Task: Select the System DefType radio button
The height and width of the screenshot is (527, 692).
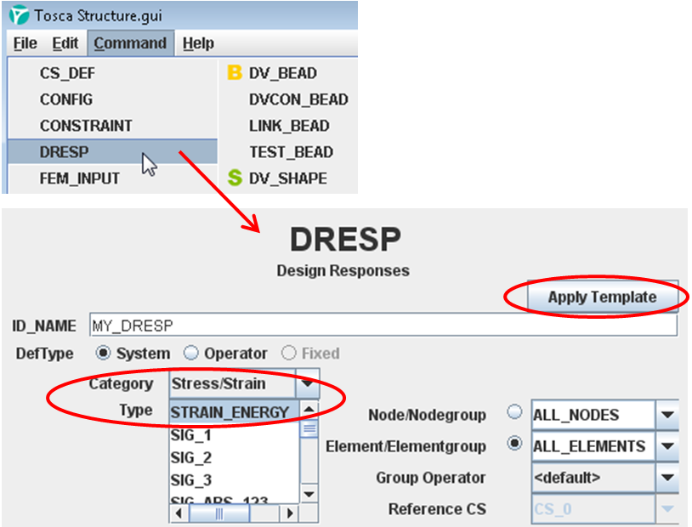Action: (x=103, y=353)
